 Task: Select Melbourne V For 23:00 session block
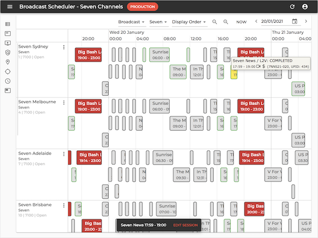coord(273,123)
